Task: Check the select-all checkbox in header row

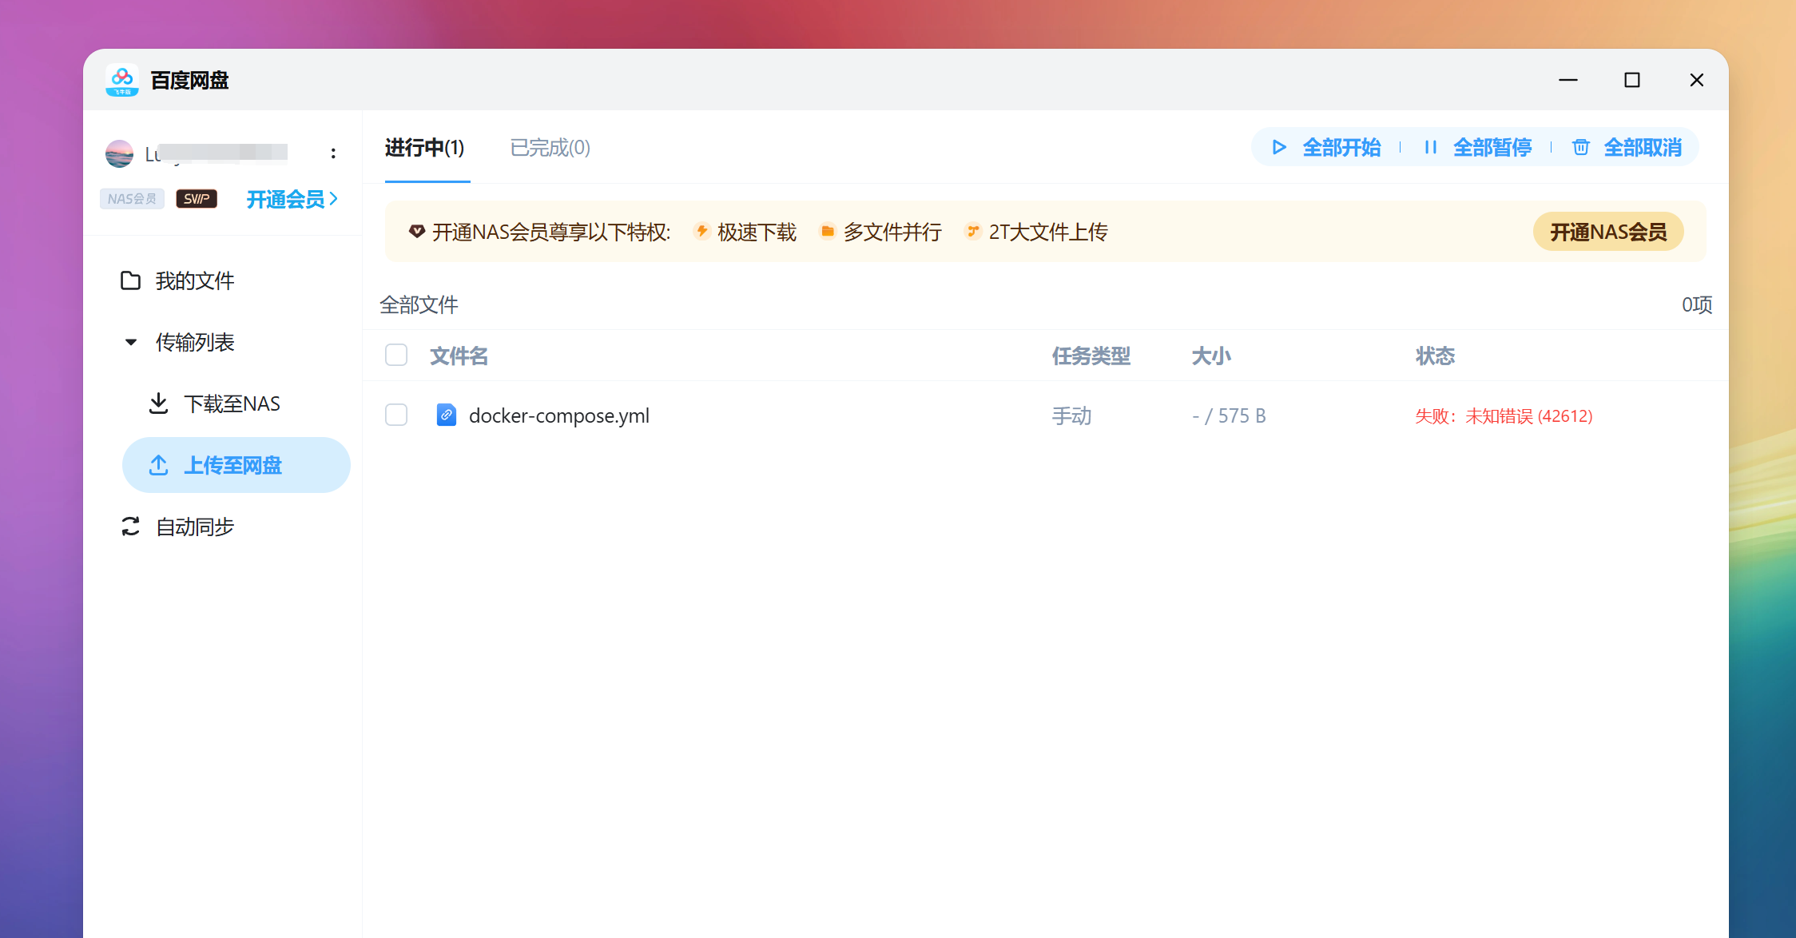Action: 396,355
